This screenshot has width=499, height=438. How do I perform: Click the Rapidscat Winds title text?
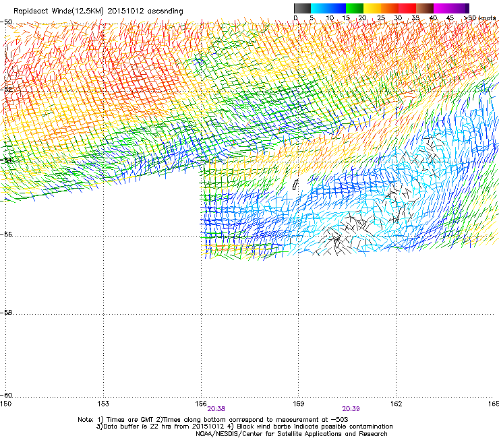(x=98, y=11)
